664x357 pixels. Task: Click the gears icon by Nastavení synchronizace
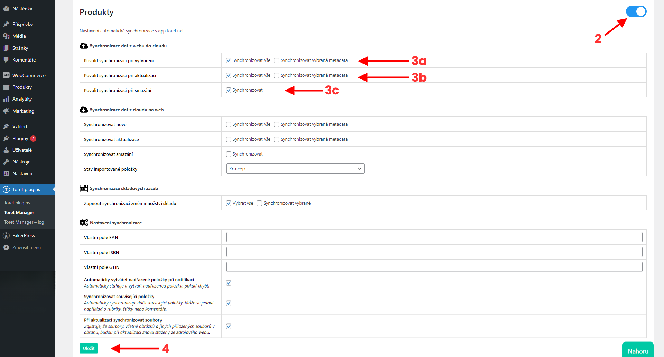point(84,223)
